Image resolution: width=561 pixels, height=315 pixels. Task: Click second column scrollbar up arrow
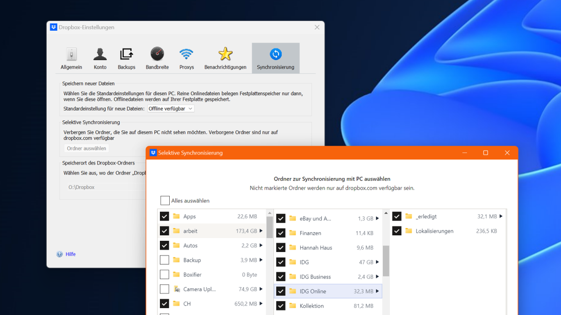pos(386,213)
